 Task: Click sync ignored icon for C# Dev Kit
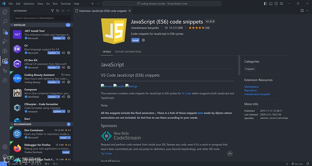coord(64,67)
